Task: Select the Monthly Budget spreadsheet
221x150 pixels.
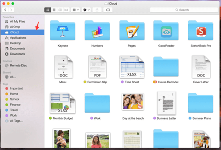Action: click(63, 103)
